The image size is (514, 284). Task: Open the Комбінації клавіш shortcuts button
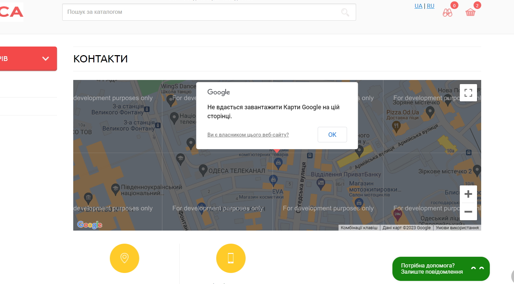(359, 227)
